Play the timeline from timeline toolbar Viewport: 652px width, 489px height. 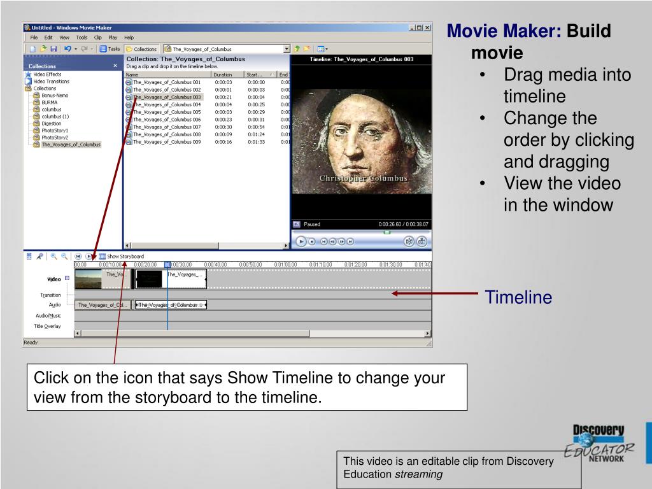point(89,257)
